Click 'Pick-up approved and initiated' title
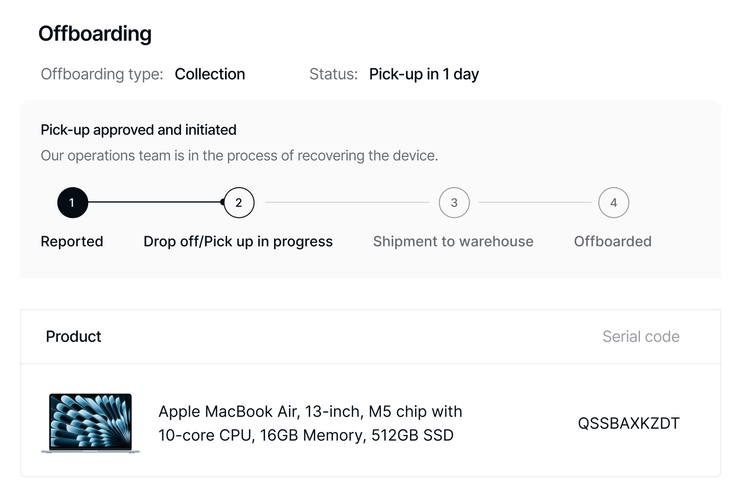 tap(139, 130)
